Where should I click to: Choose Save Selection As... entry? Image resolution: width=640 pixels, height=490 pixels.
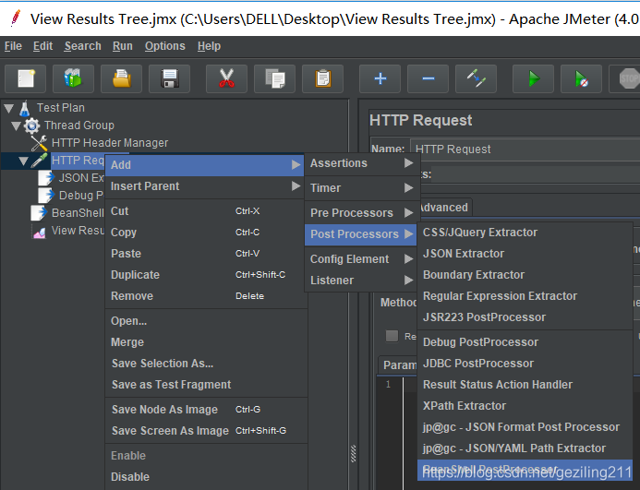(206, 364)
